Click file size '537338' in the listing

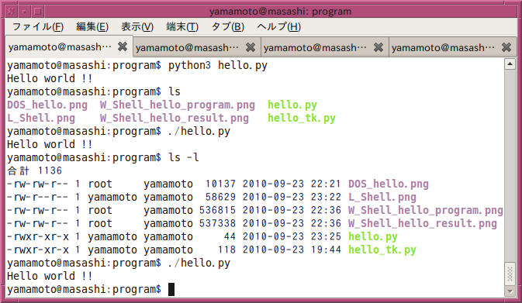click(217, 223)
